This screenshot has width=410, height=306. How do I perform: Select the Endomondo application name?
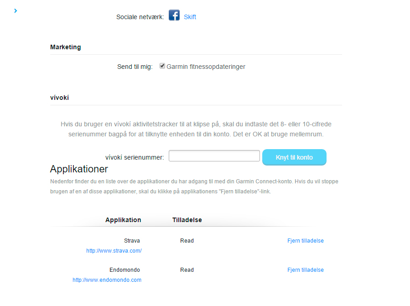pyautogui.click(x=125, y=270)
